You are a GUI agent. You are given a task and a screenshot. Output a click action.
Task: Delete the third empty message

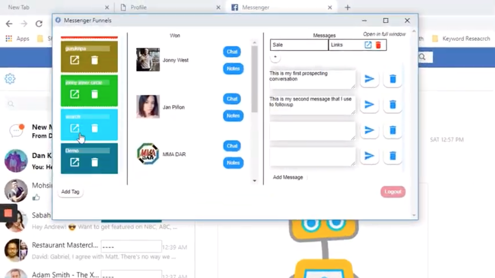393,130
